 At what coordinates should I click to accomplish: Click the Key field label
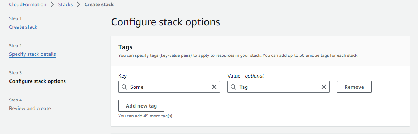(122, 76)
